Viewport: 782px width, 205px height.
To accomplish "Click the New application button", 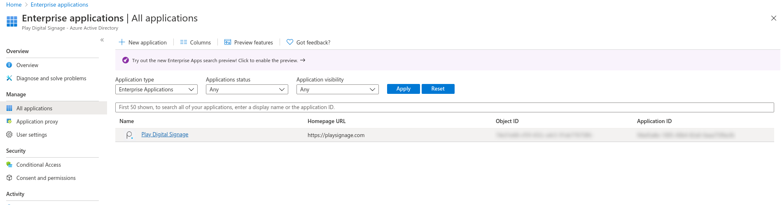I will click(x=143, y=42).
